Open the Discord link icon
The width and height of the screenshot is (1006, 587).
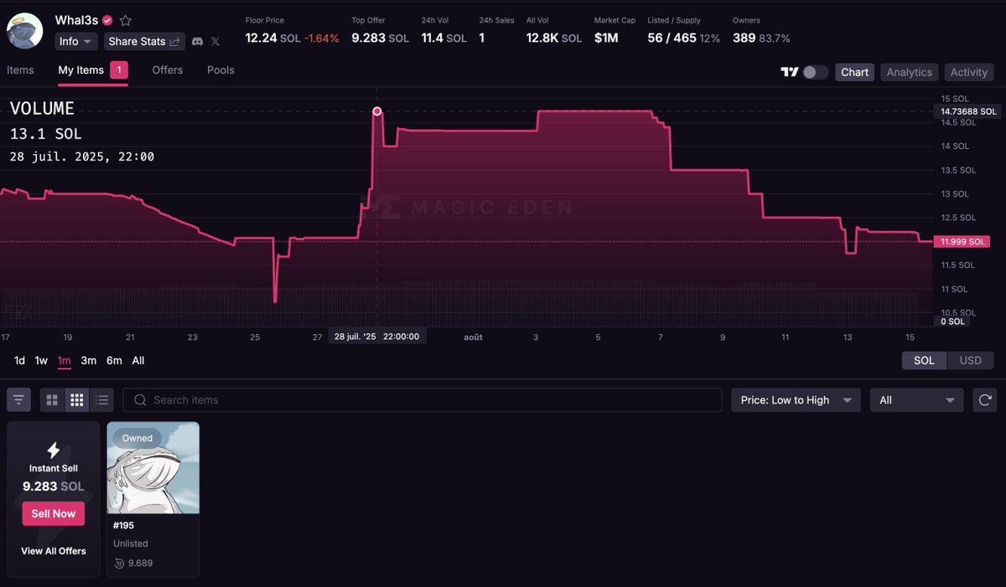[x=197, y=41]
